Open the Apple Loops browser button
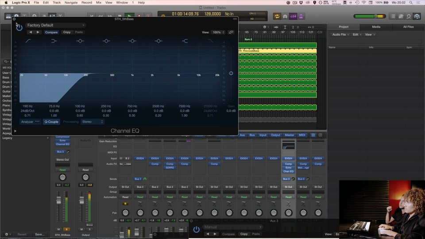425x239 pixels. pos(409,16)
